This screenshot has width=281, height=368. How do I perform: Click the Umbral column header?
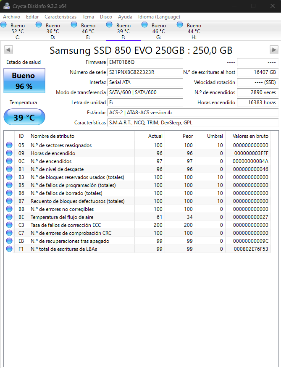point(210,136)
